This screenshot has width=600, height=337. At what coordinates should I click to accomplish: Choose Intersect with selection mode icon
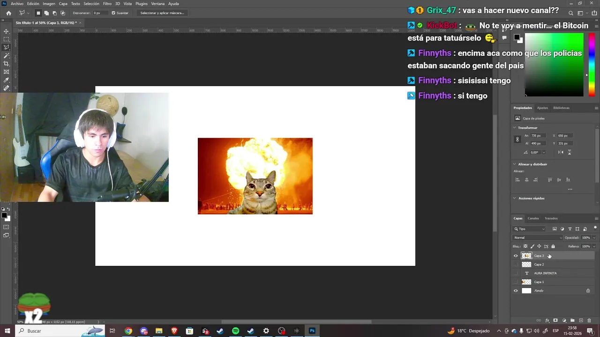(63, 13)
